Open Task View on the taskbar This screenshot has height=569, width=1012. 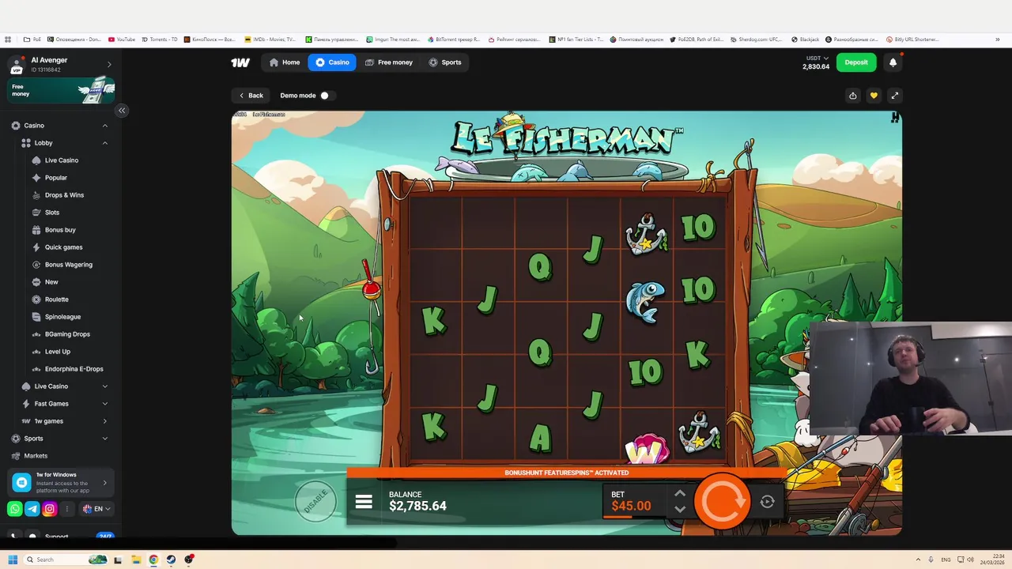[x=118, y=560]
